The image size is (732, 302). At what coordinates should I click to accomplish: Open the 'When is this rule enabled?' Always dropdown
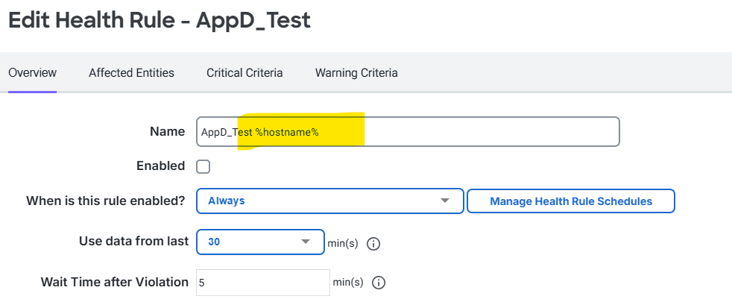tap(328, 201)
